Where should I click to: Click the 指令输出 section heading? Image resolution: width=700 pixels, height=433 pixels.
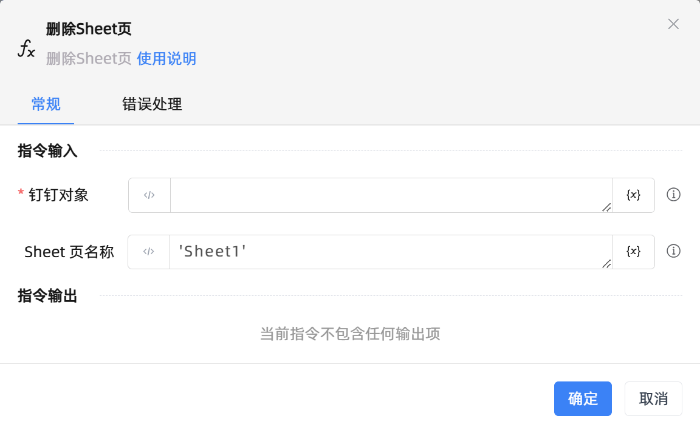point(47,296)
